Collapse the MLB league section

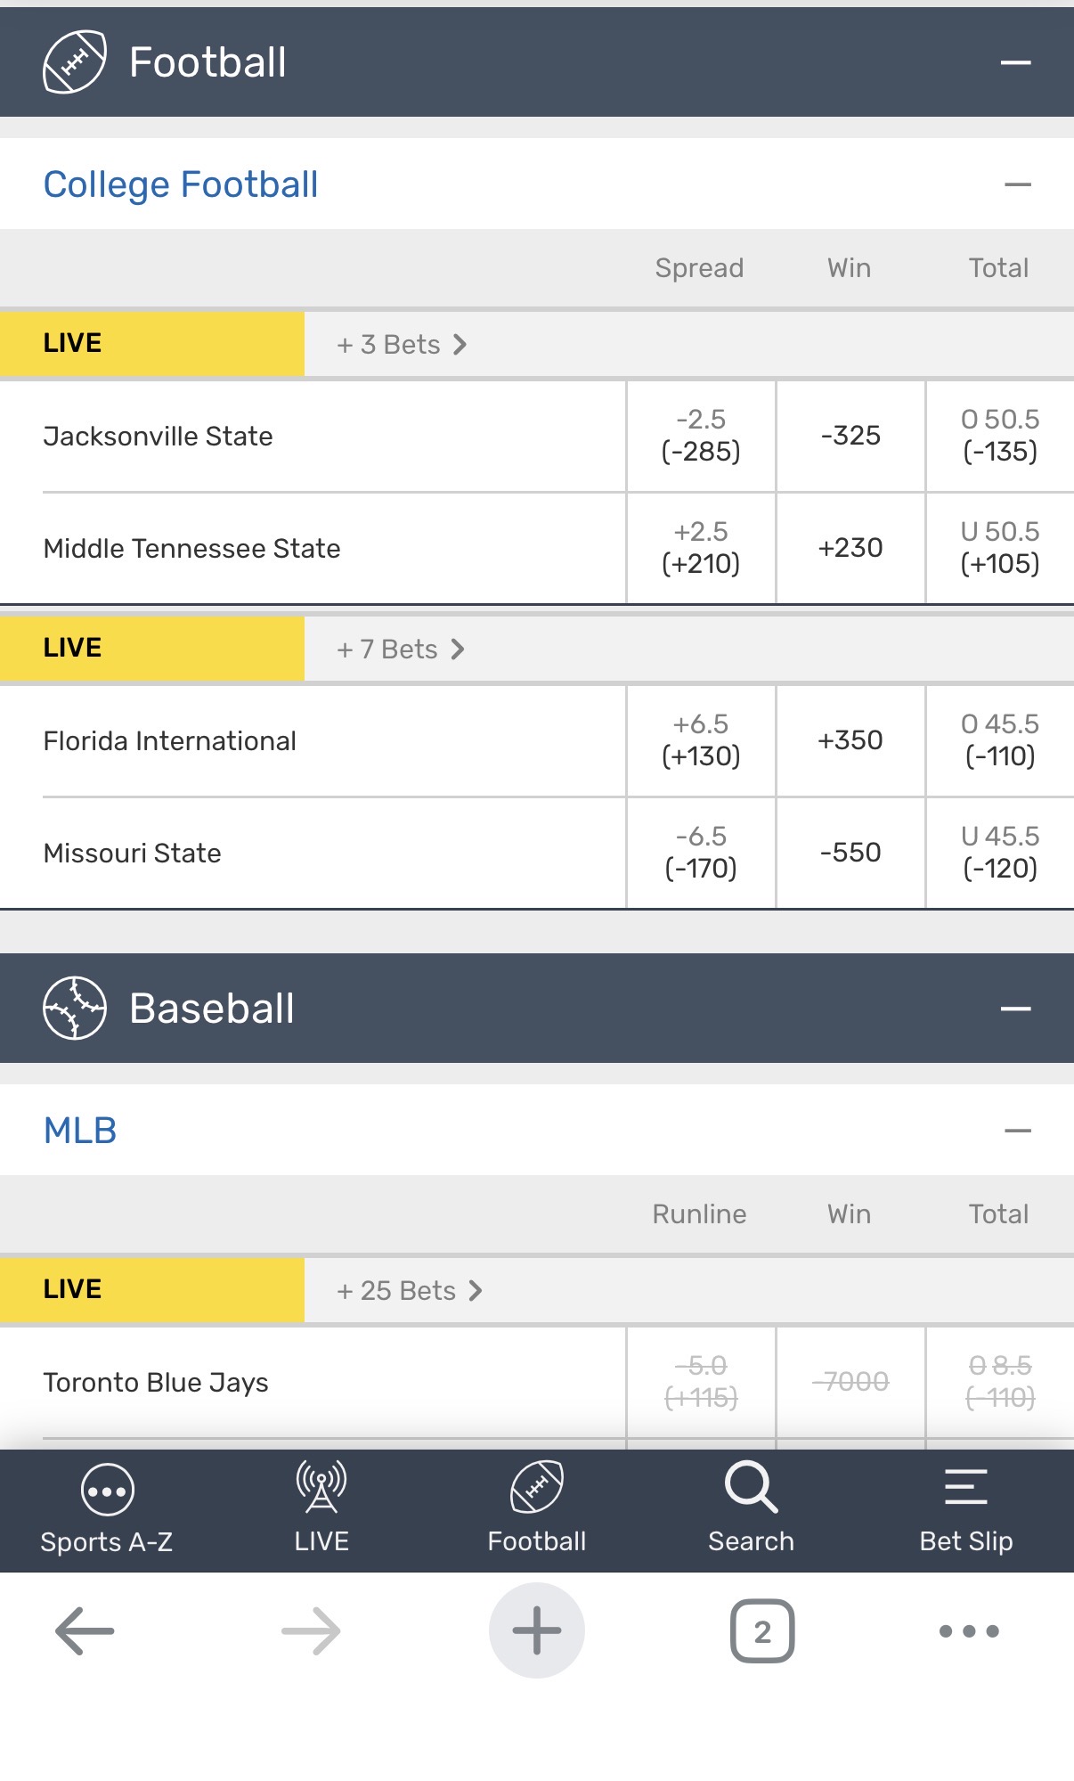tap(1017, 1131)
